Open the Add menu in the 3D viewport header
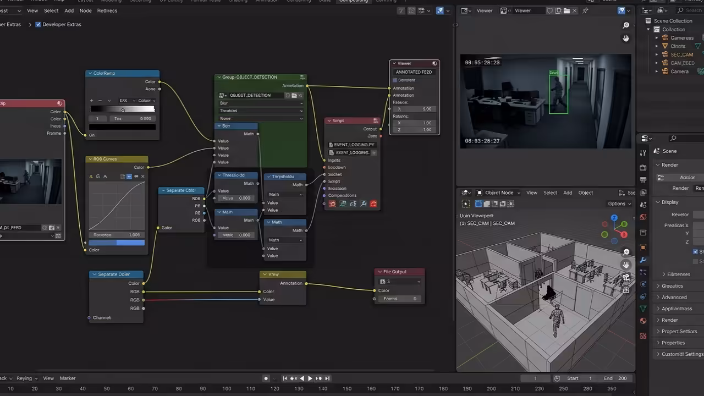Image resolution: width=704 pixels, height=396 pixels. point(568,193)
